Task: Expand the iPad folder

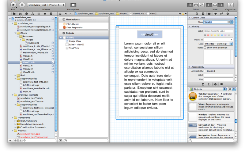Action: pos(15,75)
